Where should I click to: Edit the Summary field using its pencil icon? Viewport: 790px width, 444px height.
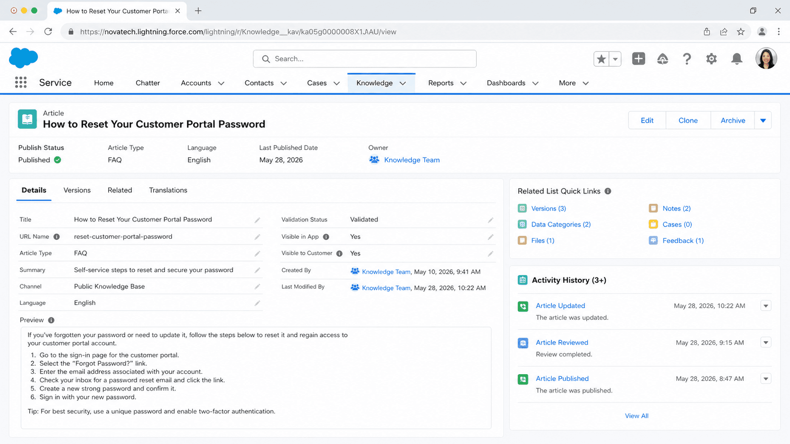click(x=258, y=270)
